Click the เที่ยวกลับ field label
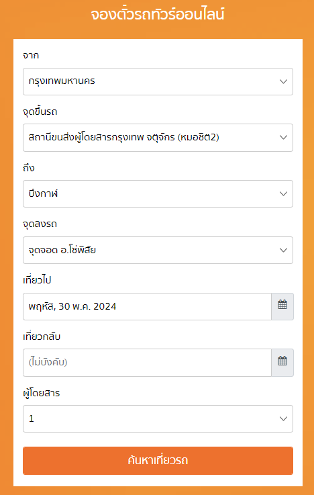The height and width of the screenshot is (495, 314). pyautogui.click(x=42, y=336)
